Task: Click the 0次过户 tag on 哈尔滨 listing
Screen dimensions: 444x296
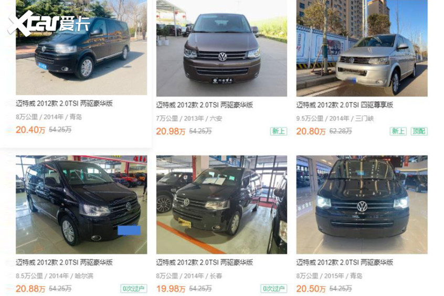Action: [134, 289]
